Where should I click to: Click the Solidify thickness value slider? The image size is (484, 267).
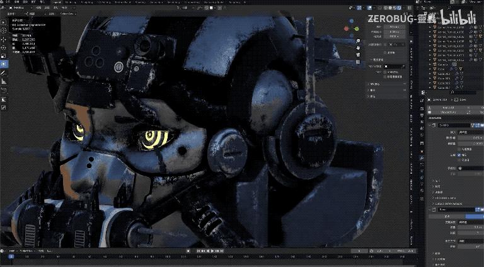click(471, 138)
